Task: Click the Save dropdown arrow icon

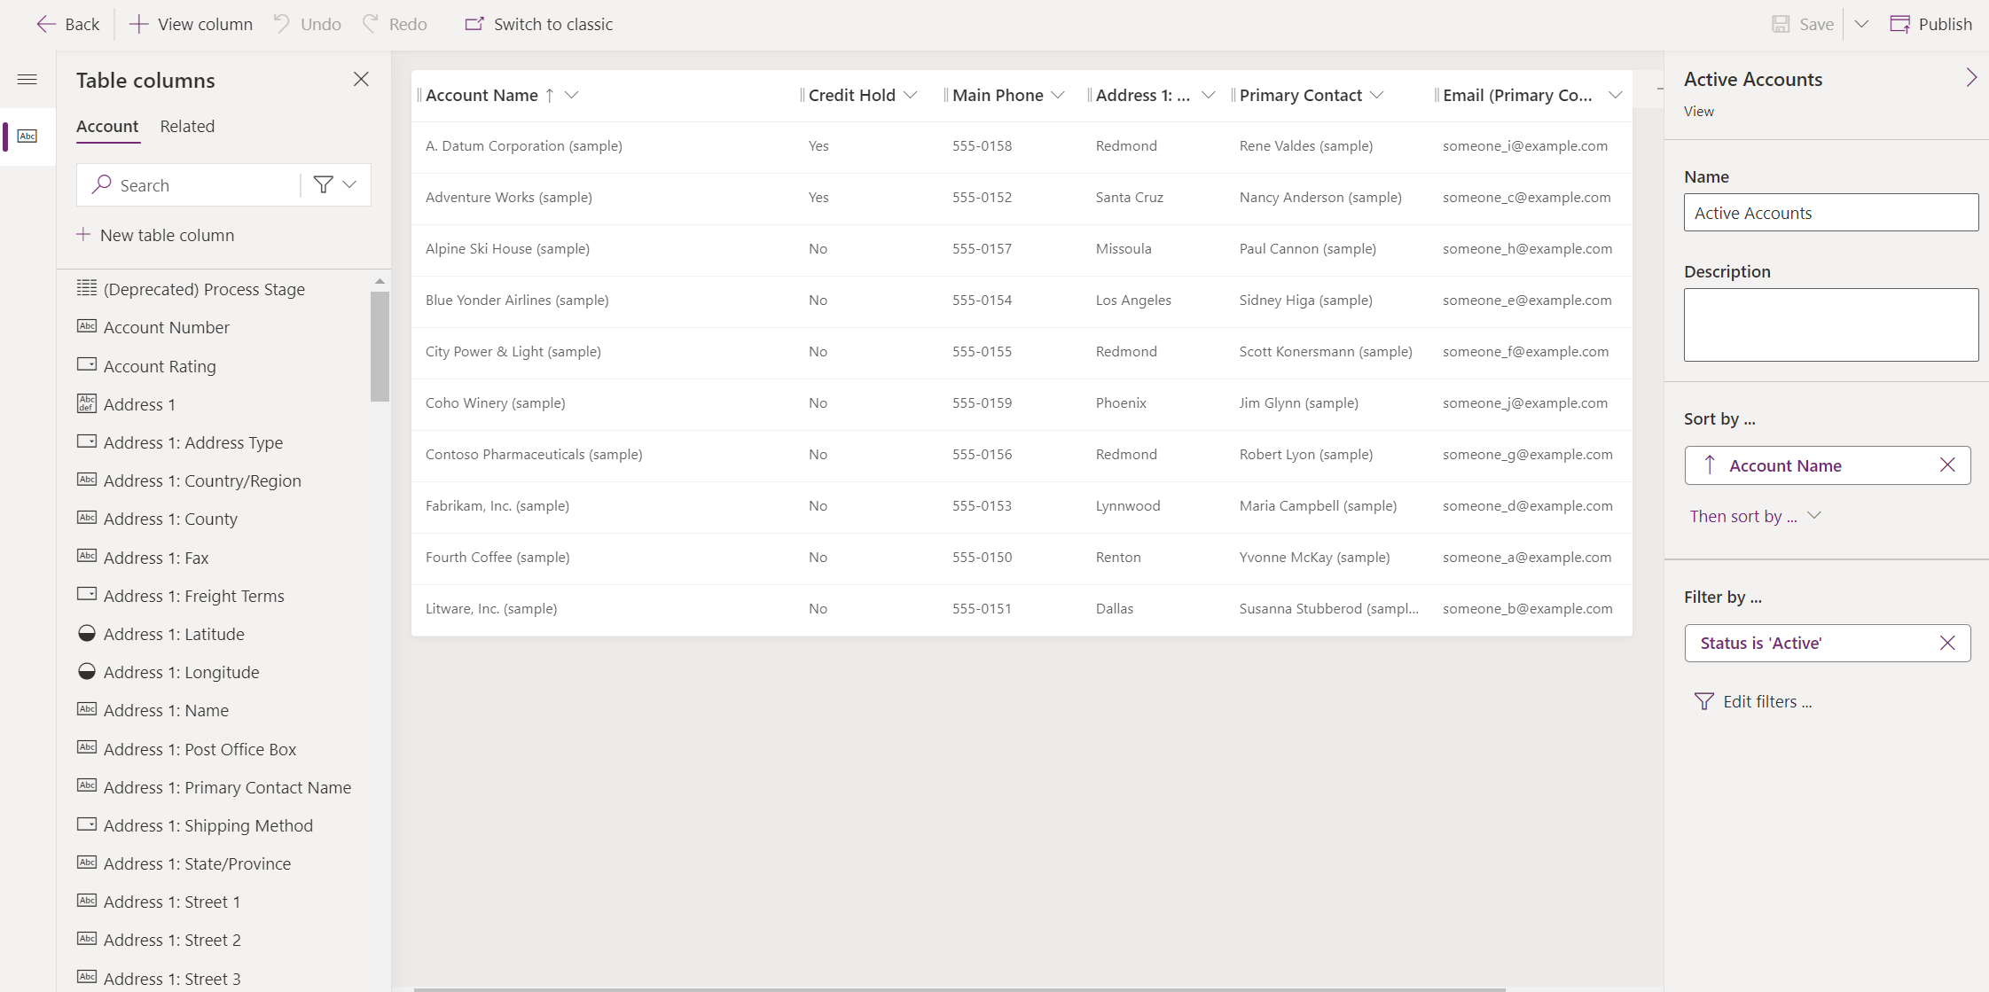Action: point(1860,24)
